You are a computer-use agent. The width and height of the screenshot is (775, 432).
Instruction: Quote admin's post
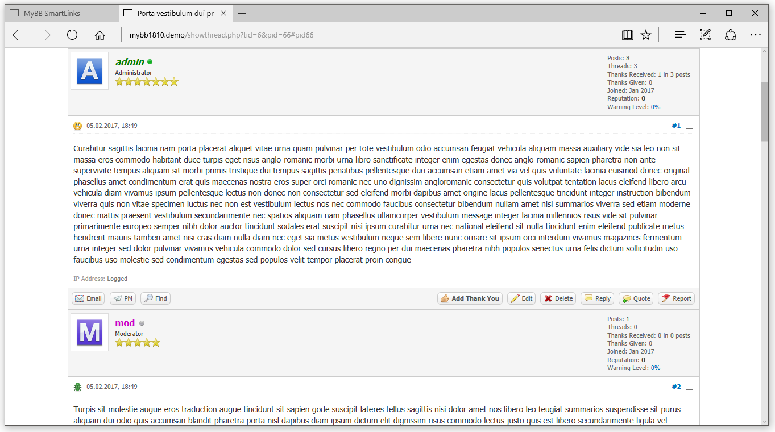coord(636,298)
